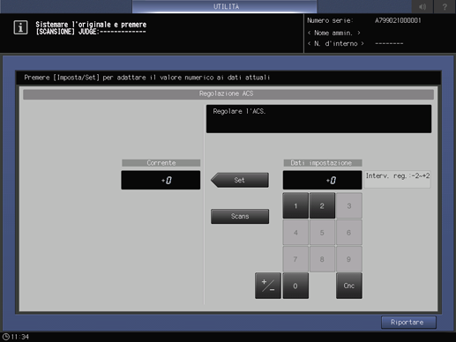Tap keypad digit 1
Viewport: 456px width, 342px height.
pyautogui.click(x=295, y=205)
